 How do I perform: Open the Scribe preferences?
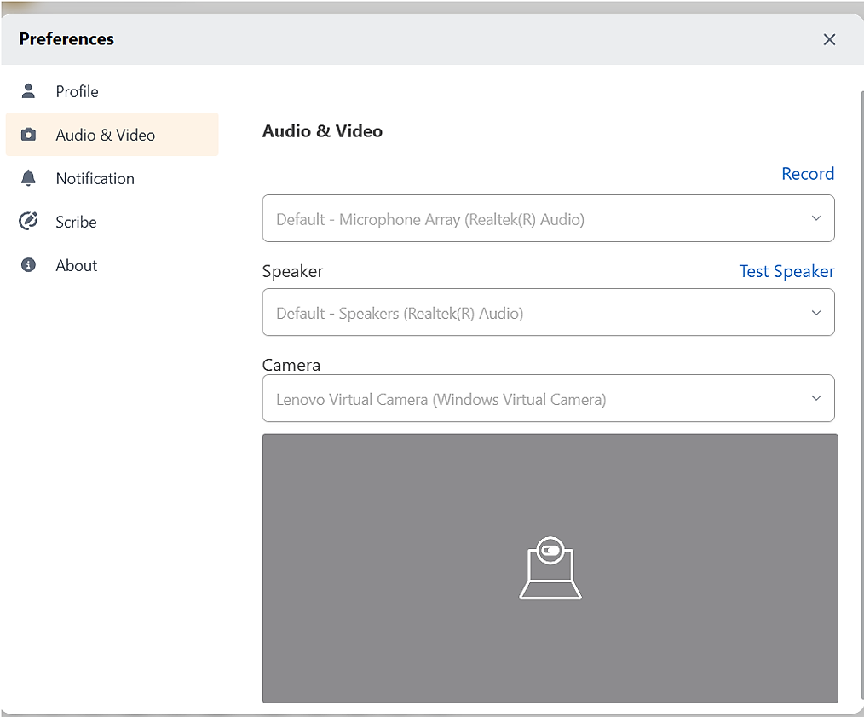[x=112, y=221]
